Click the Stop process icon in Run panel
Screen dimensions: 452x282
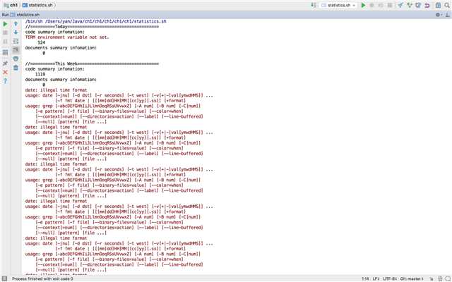point(5,33)
